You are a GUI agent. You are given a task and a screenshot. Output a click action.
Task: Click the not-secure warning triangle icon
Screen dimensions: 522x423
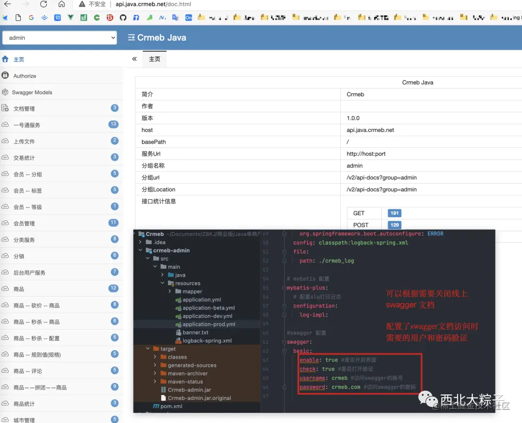coord(82,4)
